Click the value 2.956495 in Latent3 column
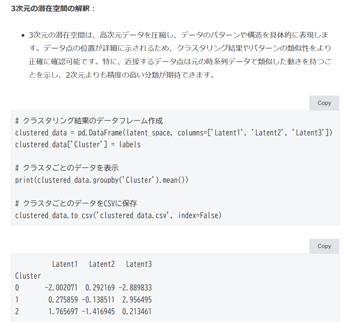Viewport: 349px width, 328px height. [x=137, y=300]
